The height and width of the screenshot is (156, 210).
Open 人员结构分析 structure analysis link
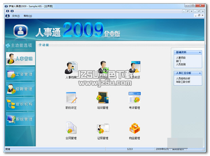[183, 78]
